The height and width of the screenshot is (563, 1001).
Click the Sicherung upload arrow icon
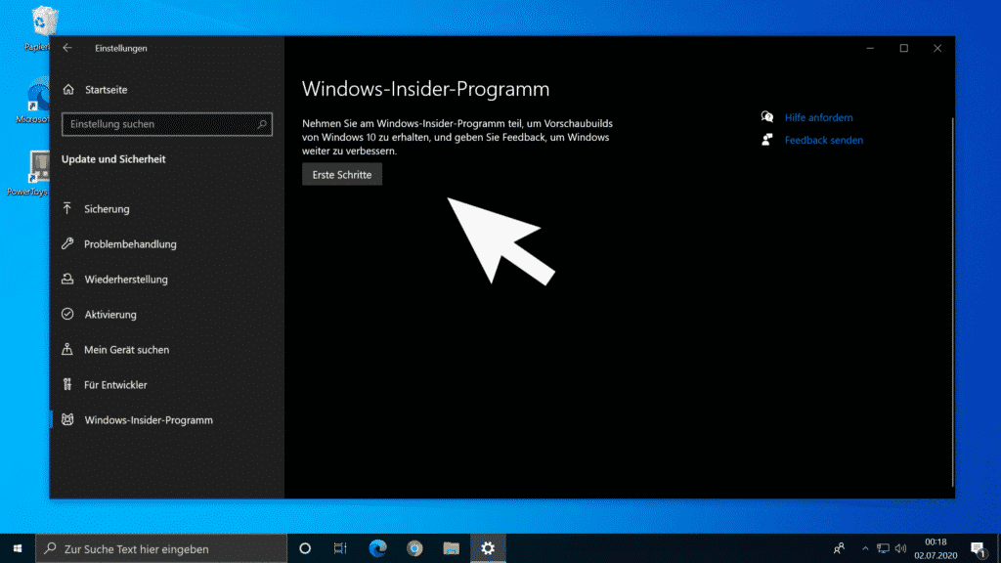click(67, 208)
